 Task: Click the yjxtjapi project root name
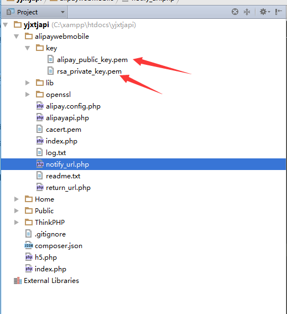tap(36, 25)
